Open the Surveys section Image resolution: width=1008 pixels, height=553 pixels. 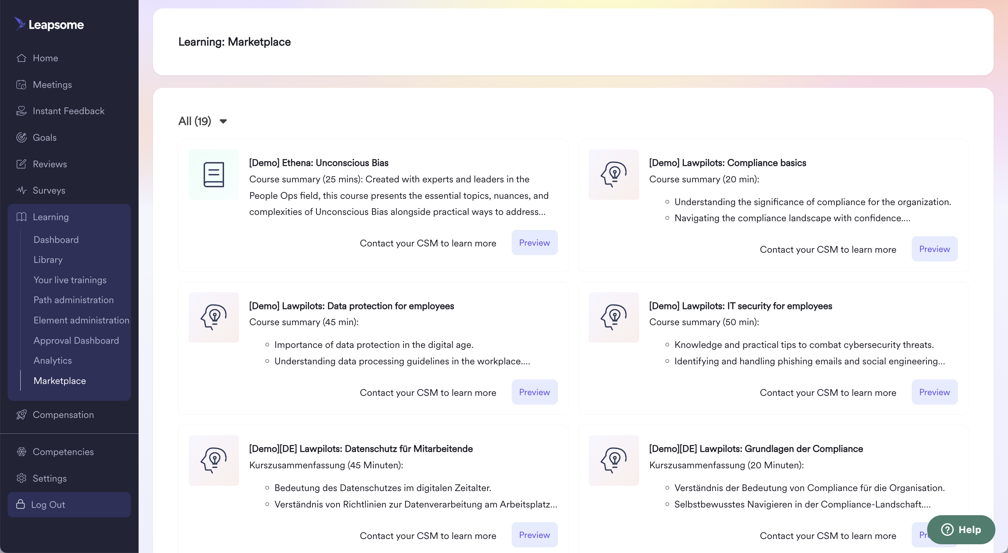point(49,190)
